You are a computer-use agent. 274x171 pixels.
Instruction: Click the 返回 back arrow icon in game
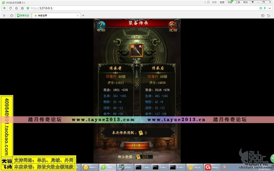coord(173,26)
